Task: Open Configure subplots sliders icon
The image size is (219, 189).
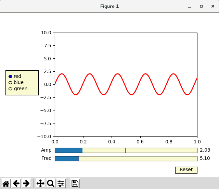Action: tap(61, 184)
